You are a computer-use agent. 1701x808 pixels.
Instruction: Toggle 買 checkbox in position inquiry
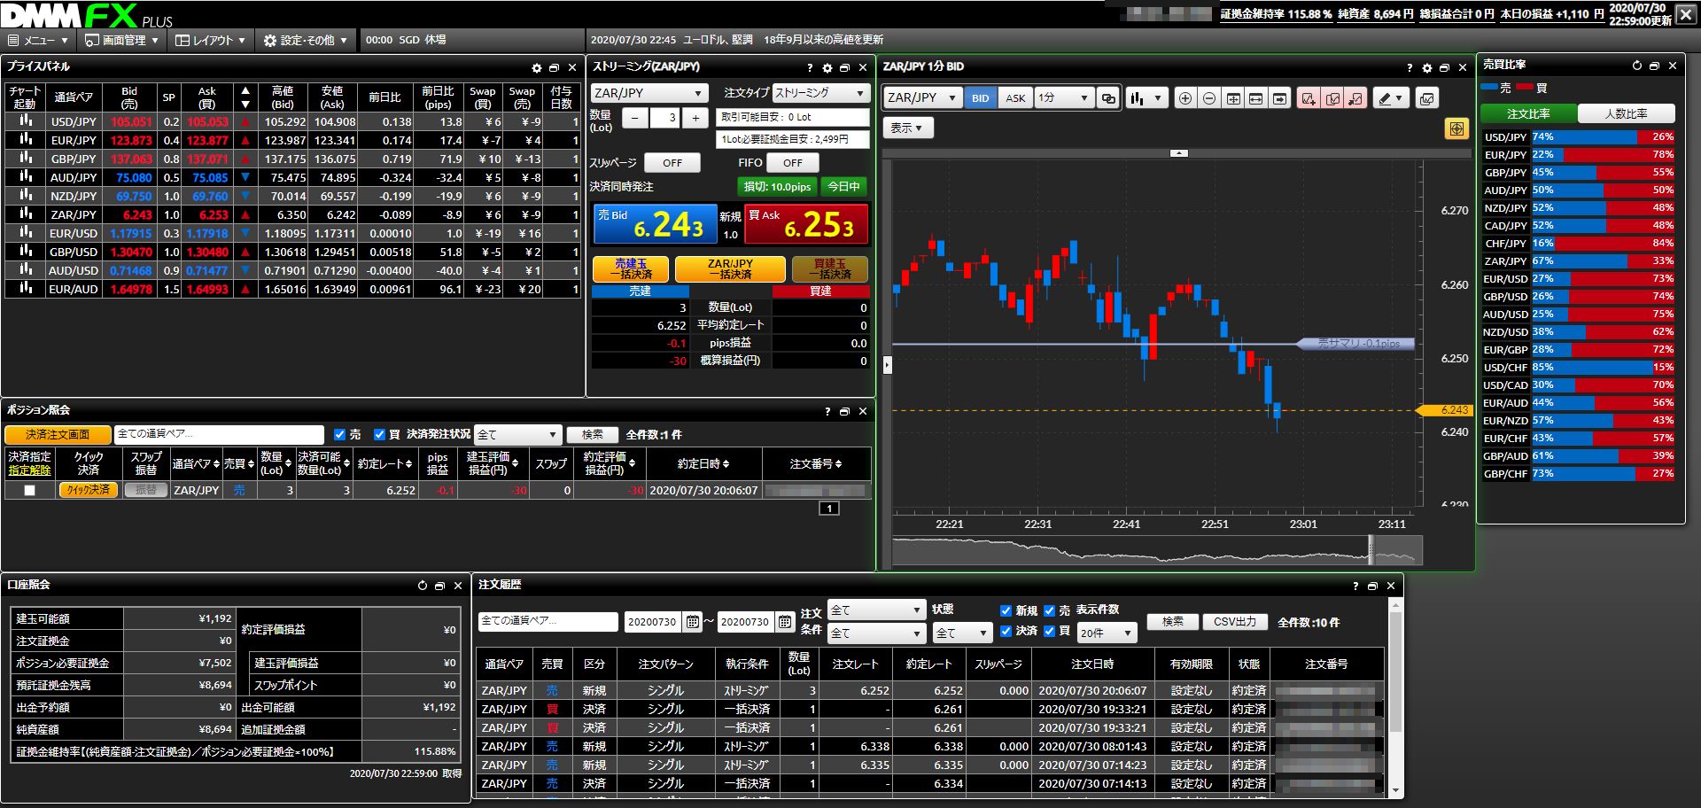pyautogui.click(x=379, y=434)
